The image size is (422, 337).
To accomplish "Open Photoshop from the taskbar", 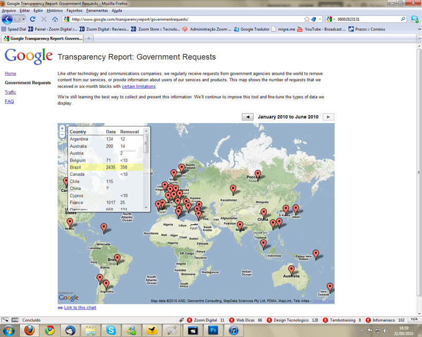I will [213, 330].
